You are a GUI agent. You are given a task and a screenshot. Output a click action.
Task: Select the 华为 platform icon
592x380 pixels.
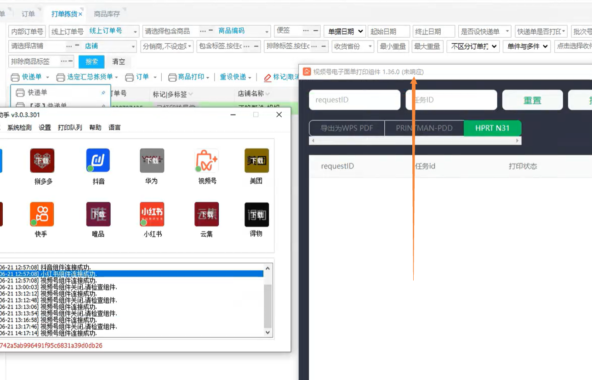coord(152,161)
